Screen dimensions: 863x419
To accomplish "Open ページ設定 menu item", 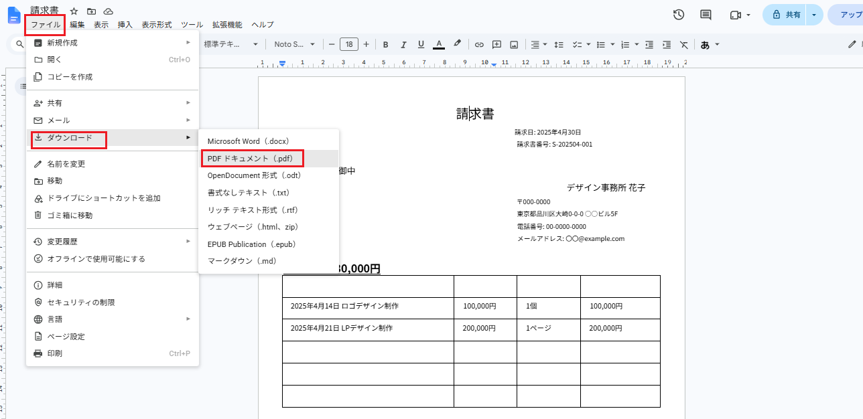I will pyautogui.click(x=113, y=337).
